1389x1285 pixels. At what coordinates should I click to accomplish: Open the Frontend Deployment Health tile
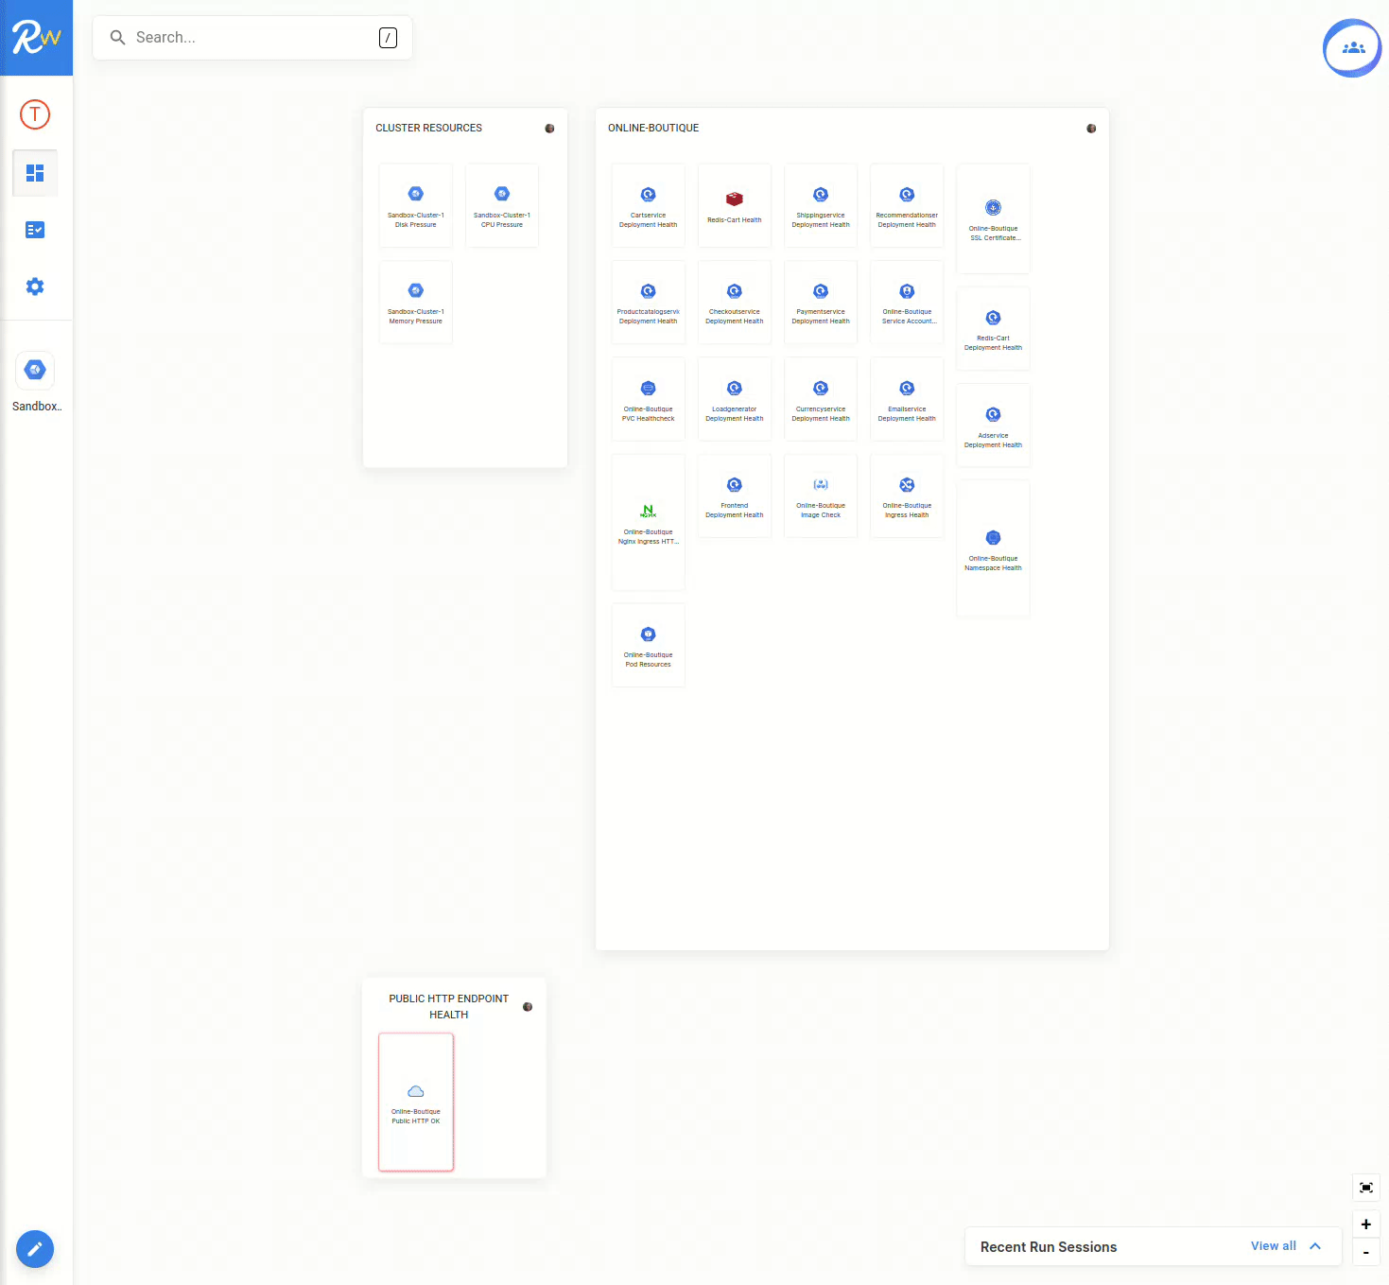tap(734, 495)
